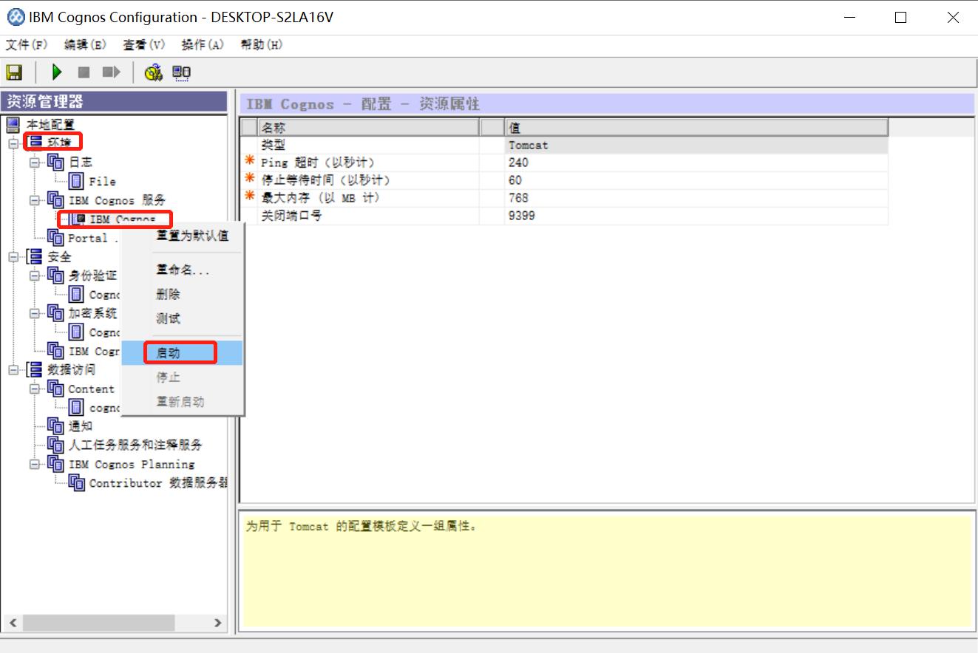Click the 名称 column header
The height and width of the screenshot is (653, 978).
pyautogui.click(x=369, y=128)
